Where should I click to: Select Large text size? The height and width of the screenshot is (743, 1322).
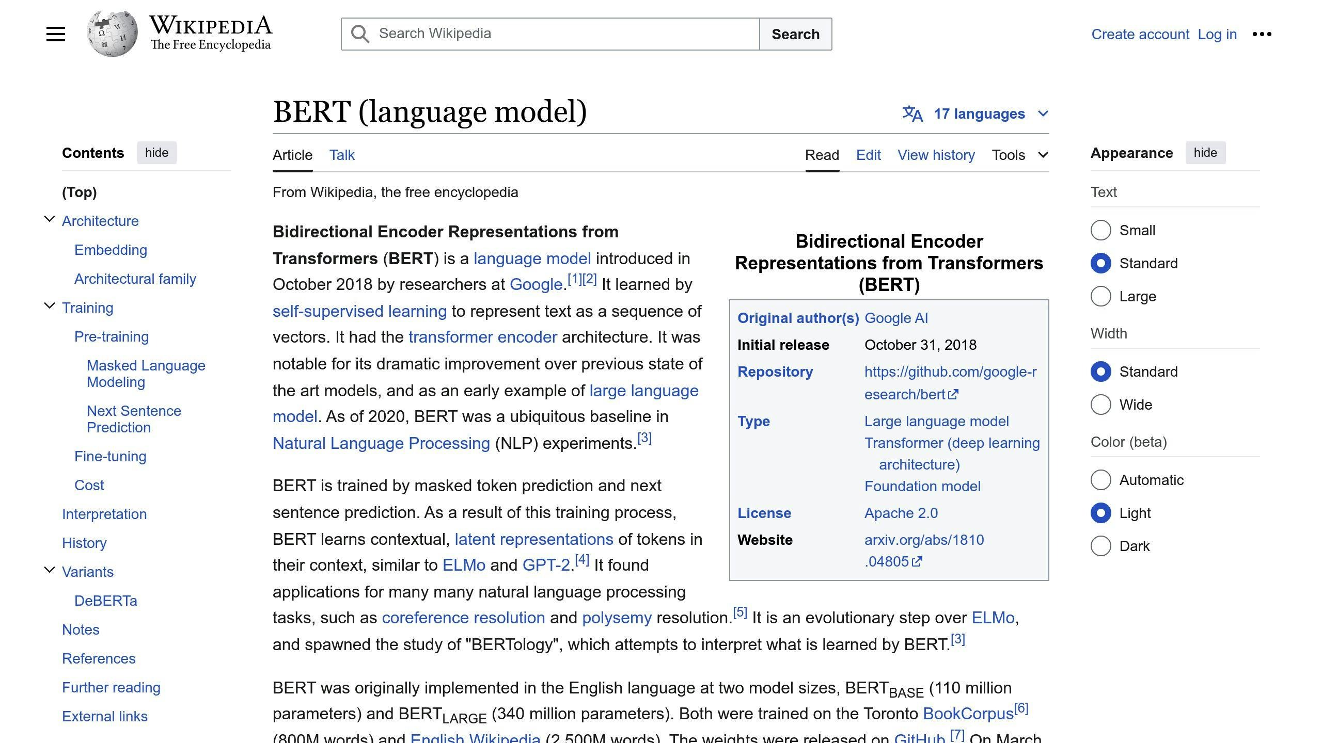[x=1101, y=296]
